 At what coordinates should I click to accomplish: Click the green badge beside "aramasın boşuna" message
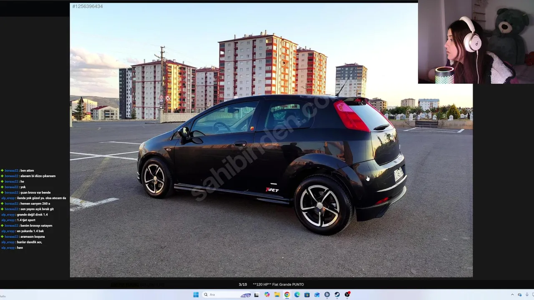(2, 236)
